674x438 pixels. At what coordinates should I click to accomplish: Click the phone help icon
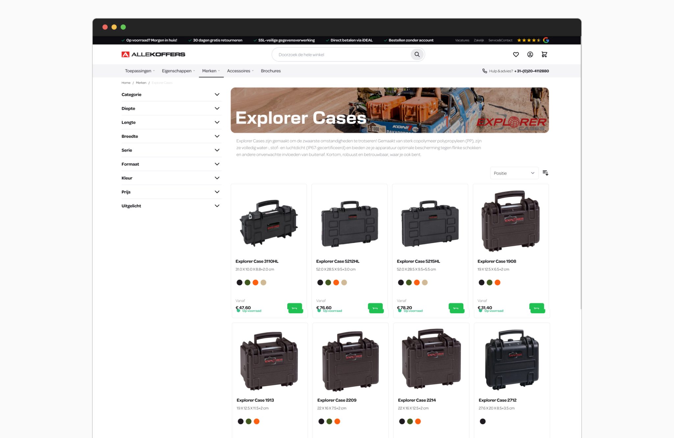point(485,71)
